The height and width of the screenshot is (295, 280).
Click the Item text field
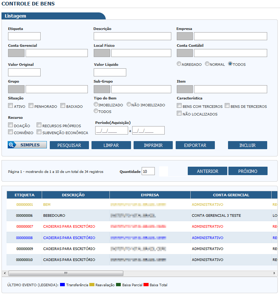pyautogui.click(x=231, y=89)
